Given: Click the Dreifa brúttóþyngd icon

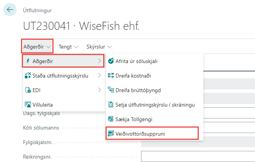Looking at the screenshot, I should pos(111,90).
